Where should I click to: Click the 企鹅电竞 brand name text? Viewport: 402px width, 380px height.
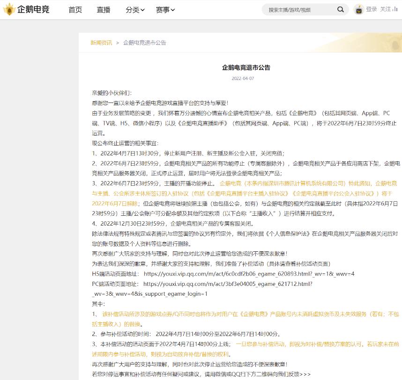33,10
